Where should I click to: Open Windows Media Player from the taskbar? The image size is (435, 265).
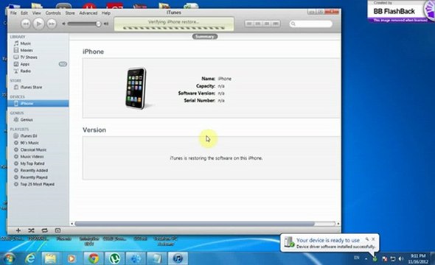click(72, 258)
